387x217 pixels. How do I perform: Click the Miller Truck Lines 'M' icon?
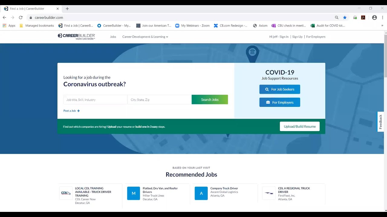(134, 193)
